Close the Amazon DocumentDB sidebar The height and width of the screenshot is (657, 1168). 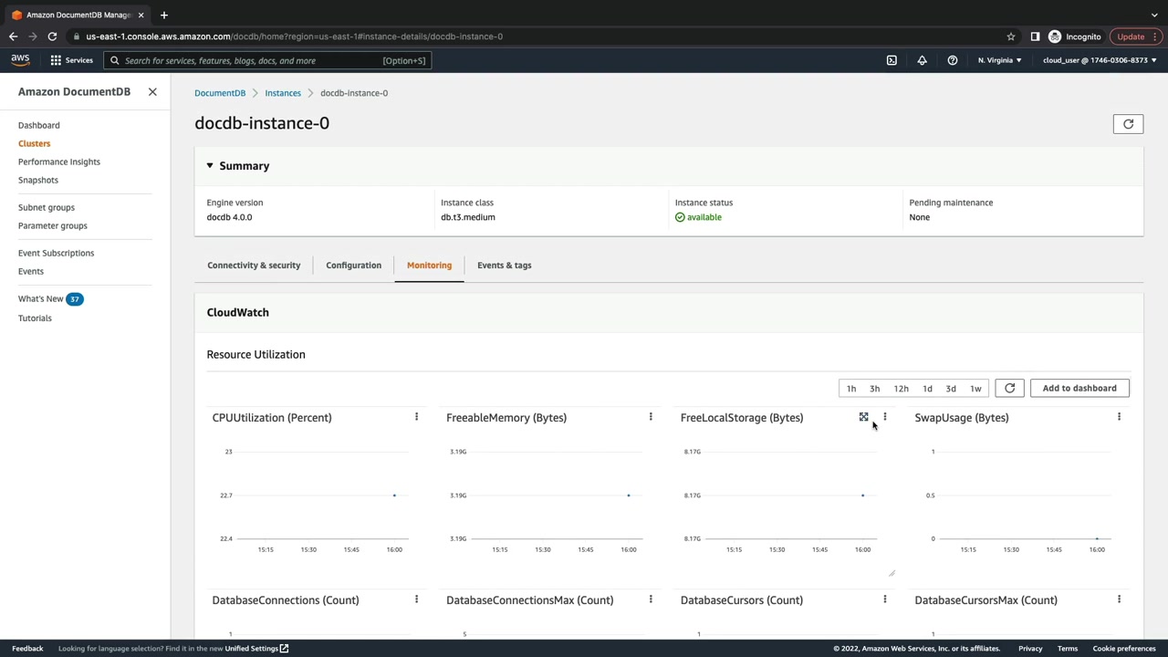(152, 92)
